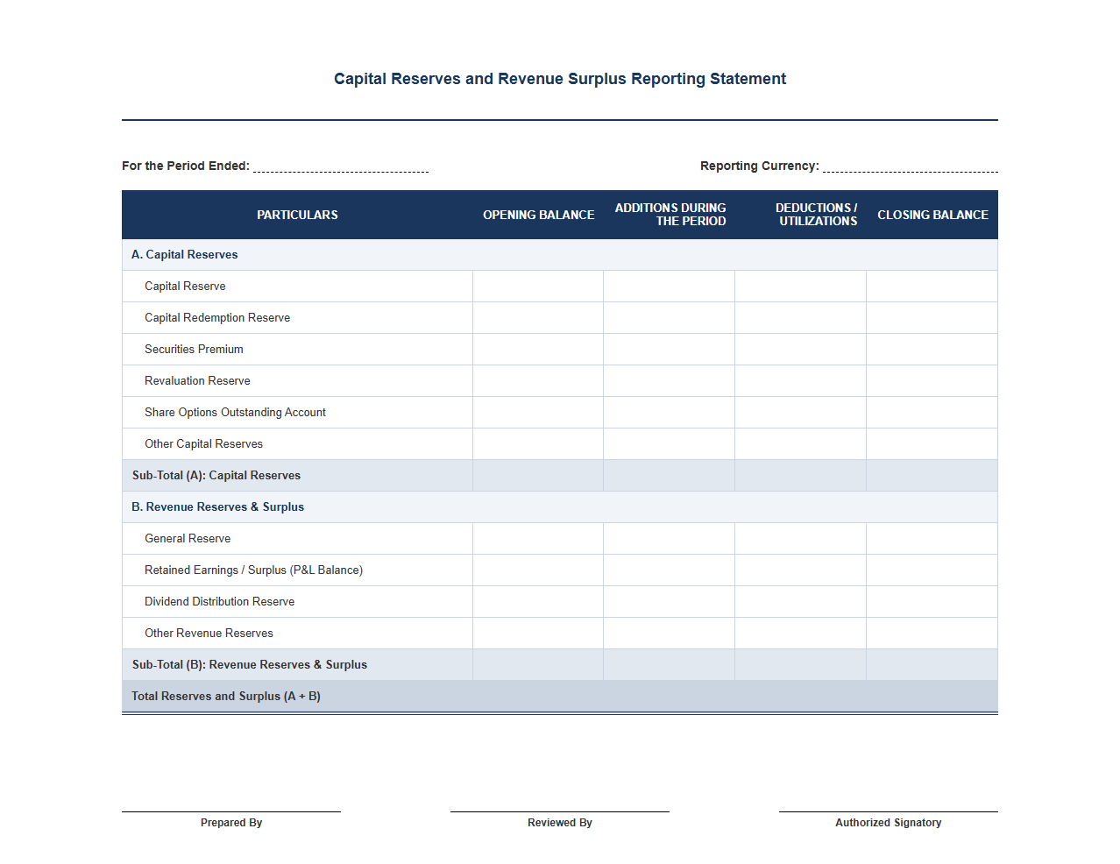Click the CLOSING BALANCE column header

click(932, 215)
